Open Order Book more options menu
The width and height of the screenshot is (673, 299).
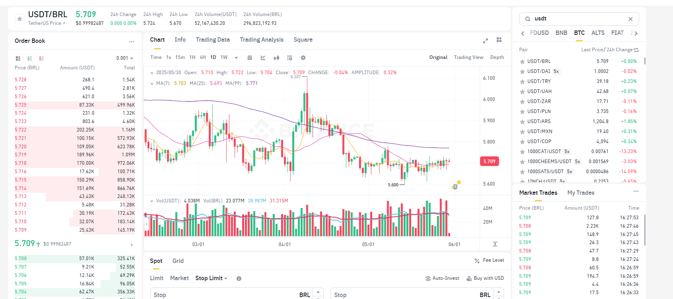(132, 41)
